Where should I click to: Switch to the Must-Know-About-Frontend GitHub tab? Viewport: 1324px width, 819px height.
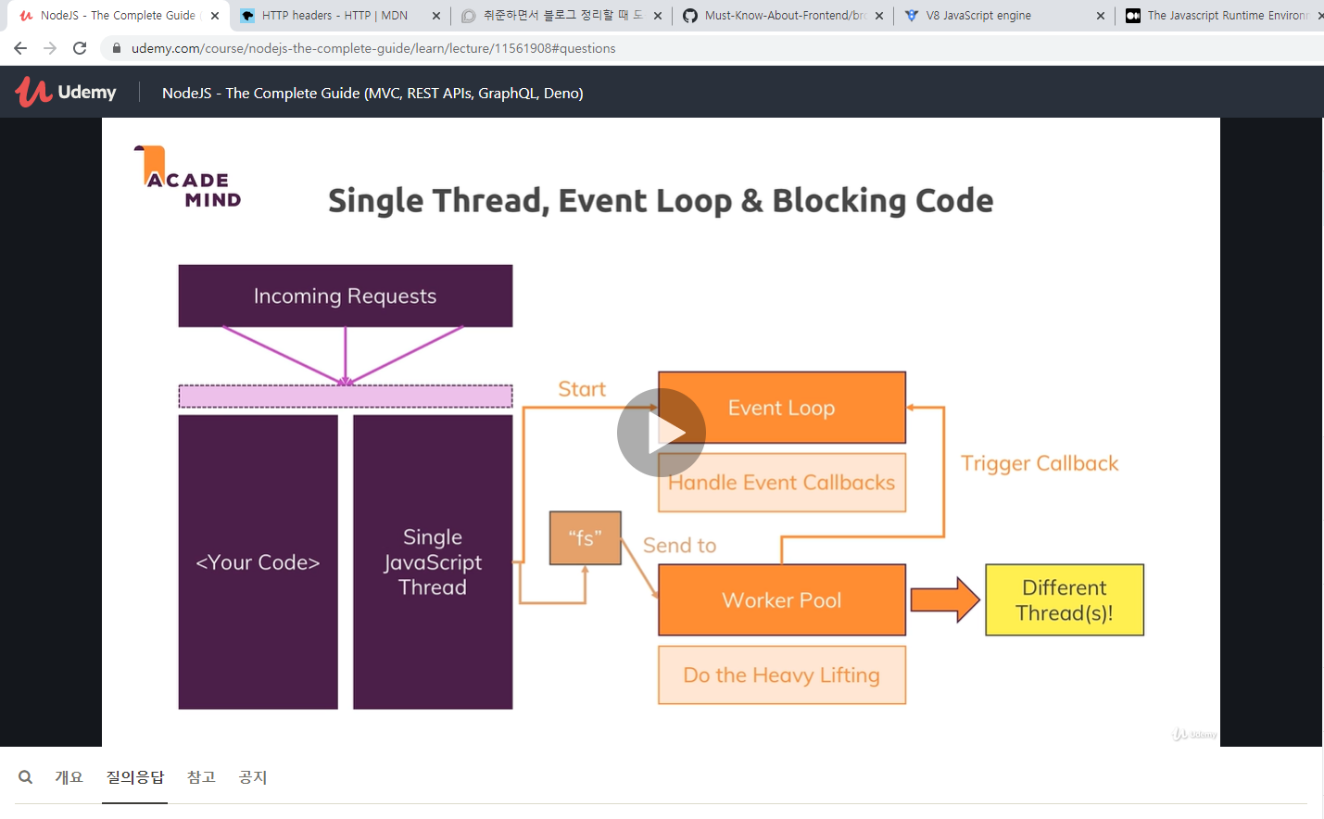point(783,15)
